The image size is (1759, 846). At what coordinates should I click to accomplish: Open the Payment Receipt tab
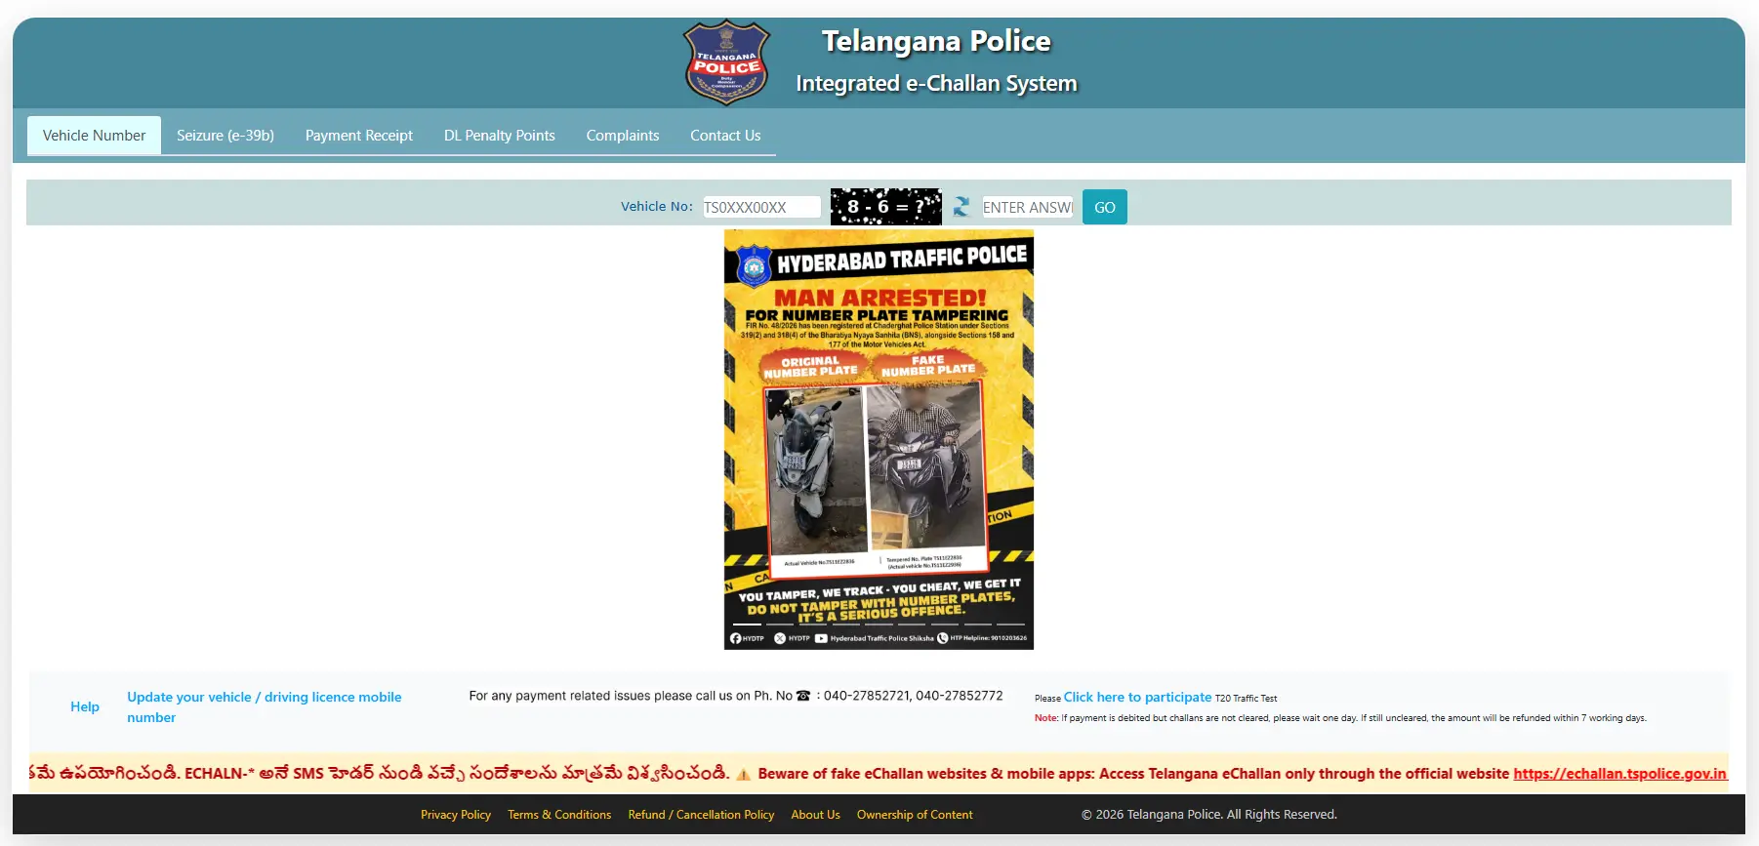pyautogui.click(x=359, y=136)
